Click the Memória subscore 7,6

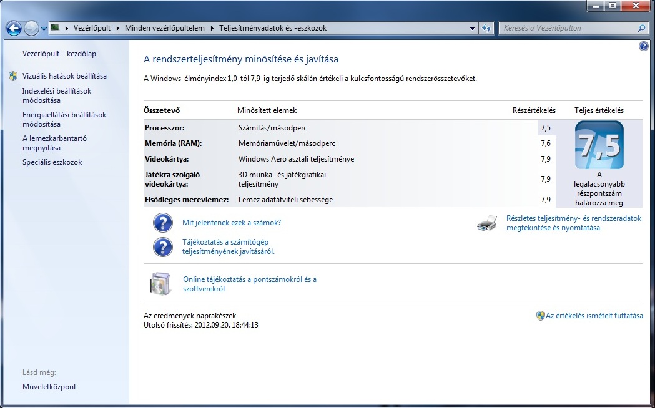[546, 143]
